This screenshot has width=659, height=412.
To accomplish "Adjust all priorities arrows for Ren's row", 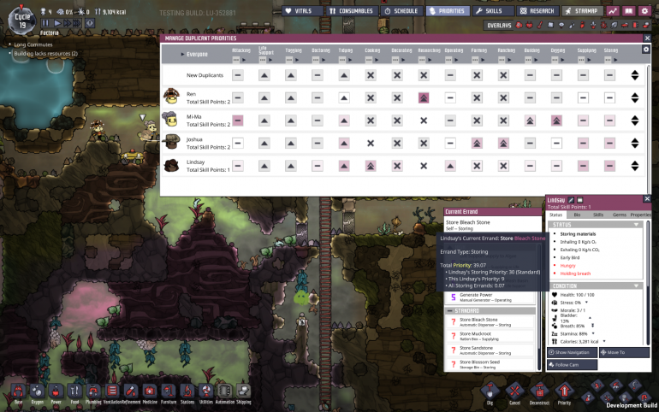I will 635,98.
